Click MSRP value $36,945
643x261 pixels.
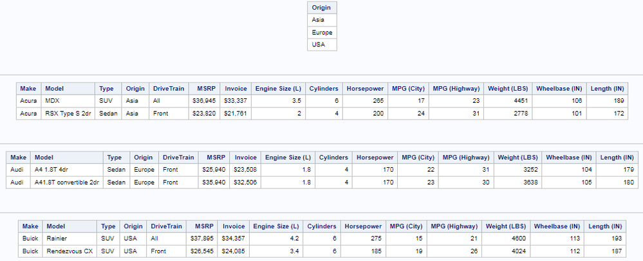pyautogui.click(x=205, y=101)
